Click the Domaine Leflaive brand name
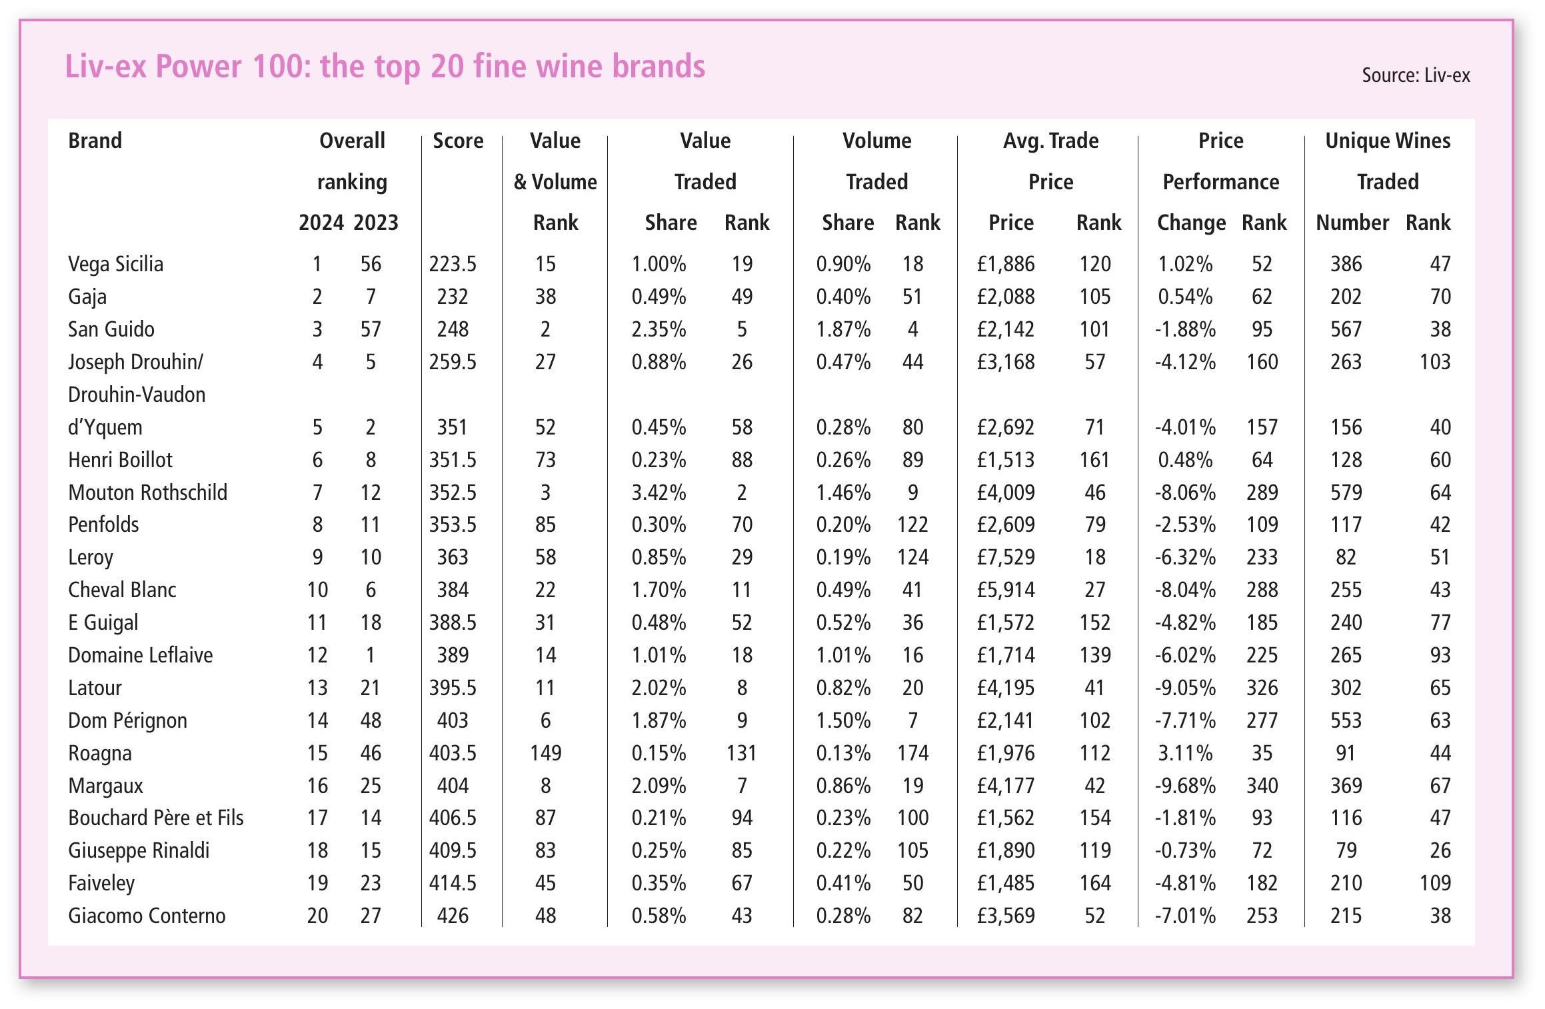1545x1009 pixels. click(x=140, y=655)
